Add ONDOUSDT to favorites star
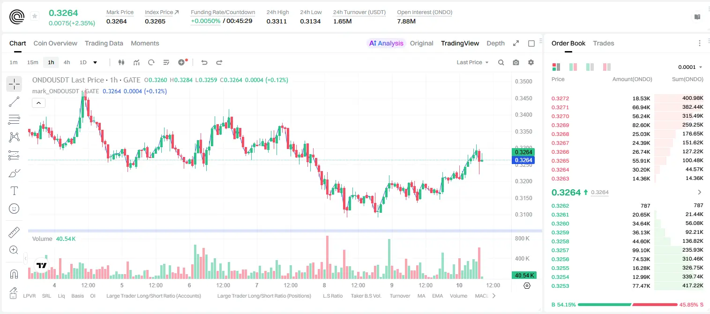This screenshot has height=314, width=710. click(x=34, y=16)
